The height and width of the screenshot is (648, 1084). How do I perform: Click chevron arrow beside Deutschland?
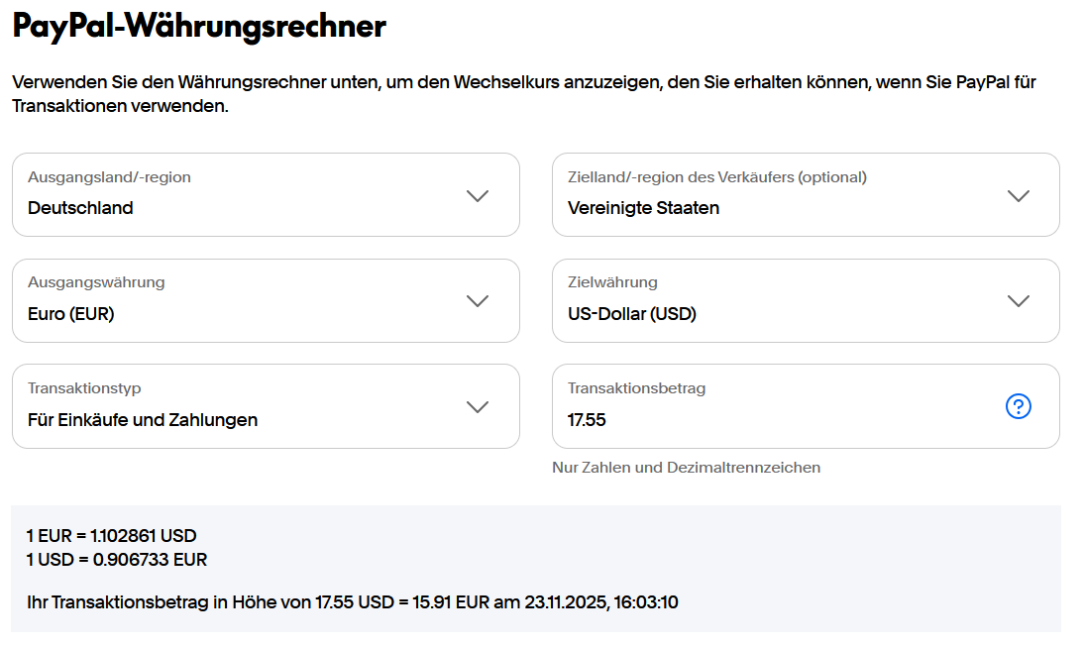[478, 195]
